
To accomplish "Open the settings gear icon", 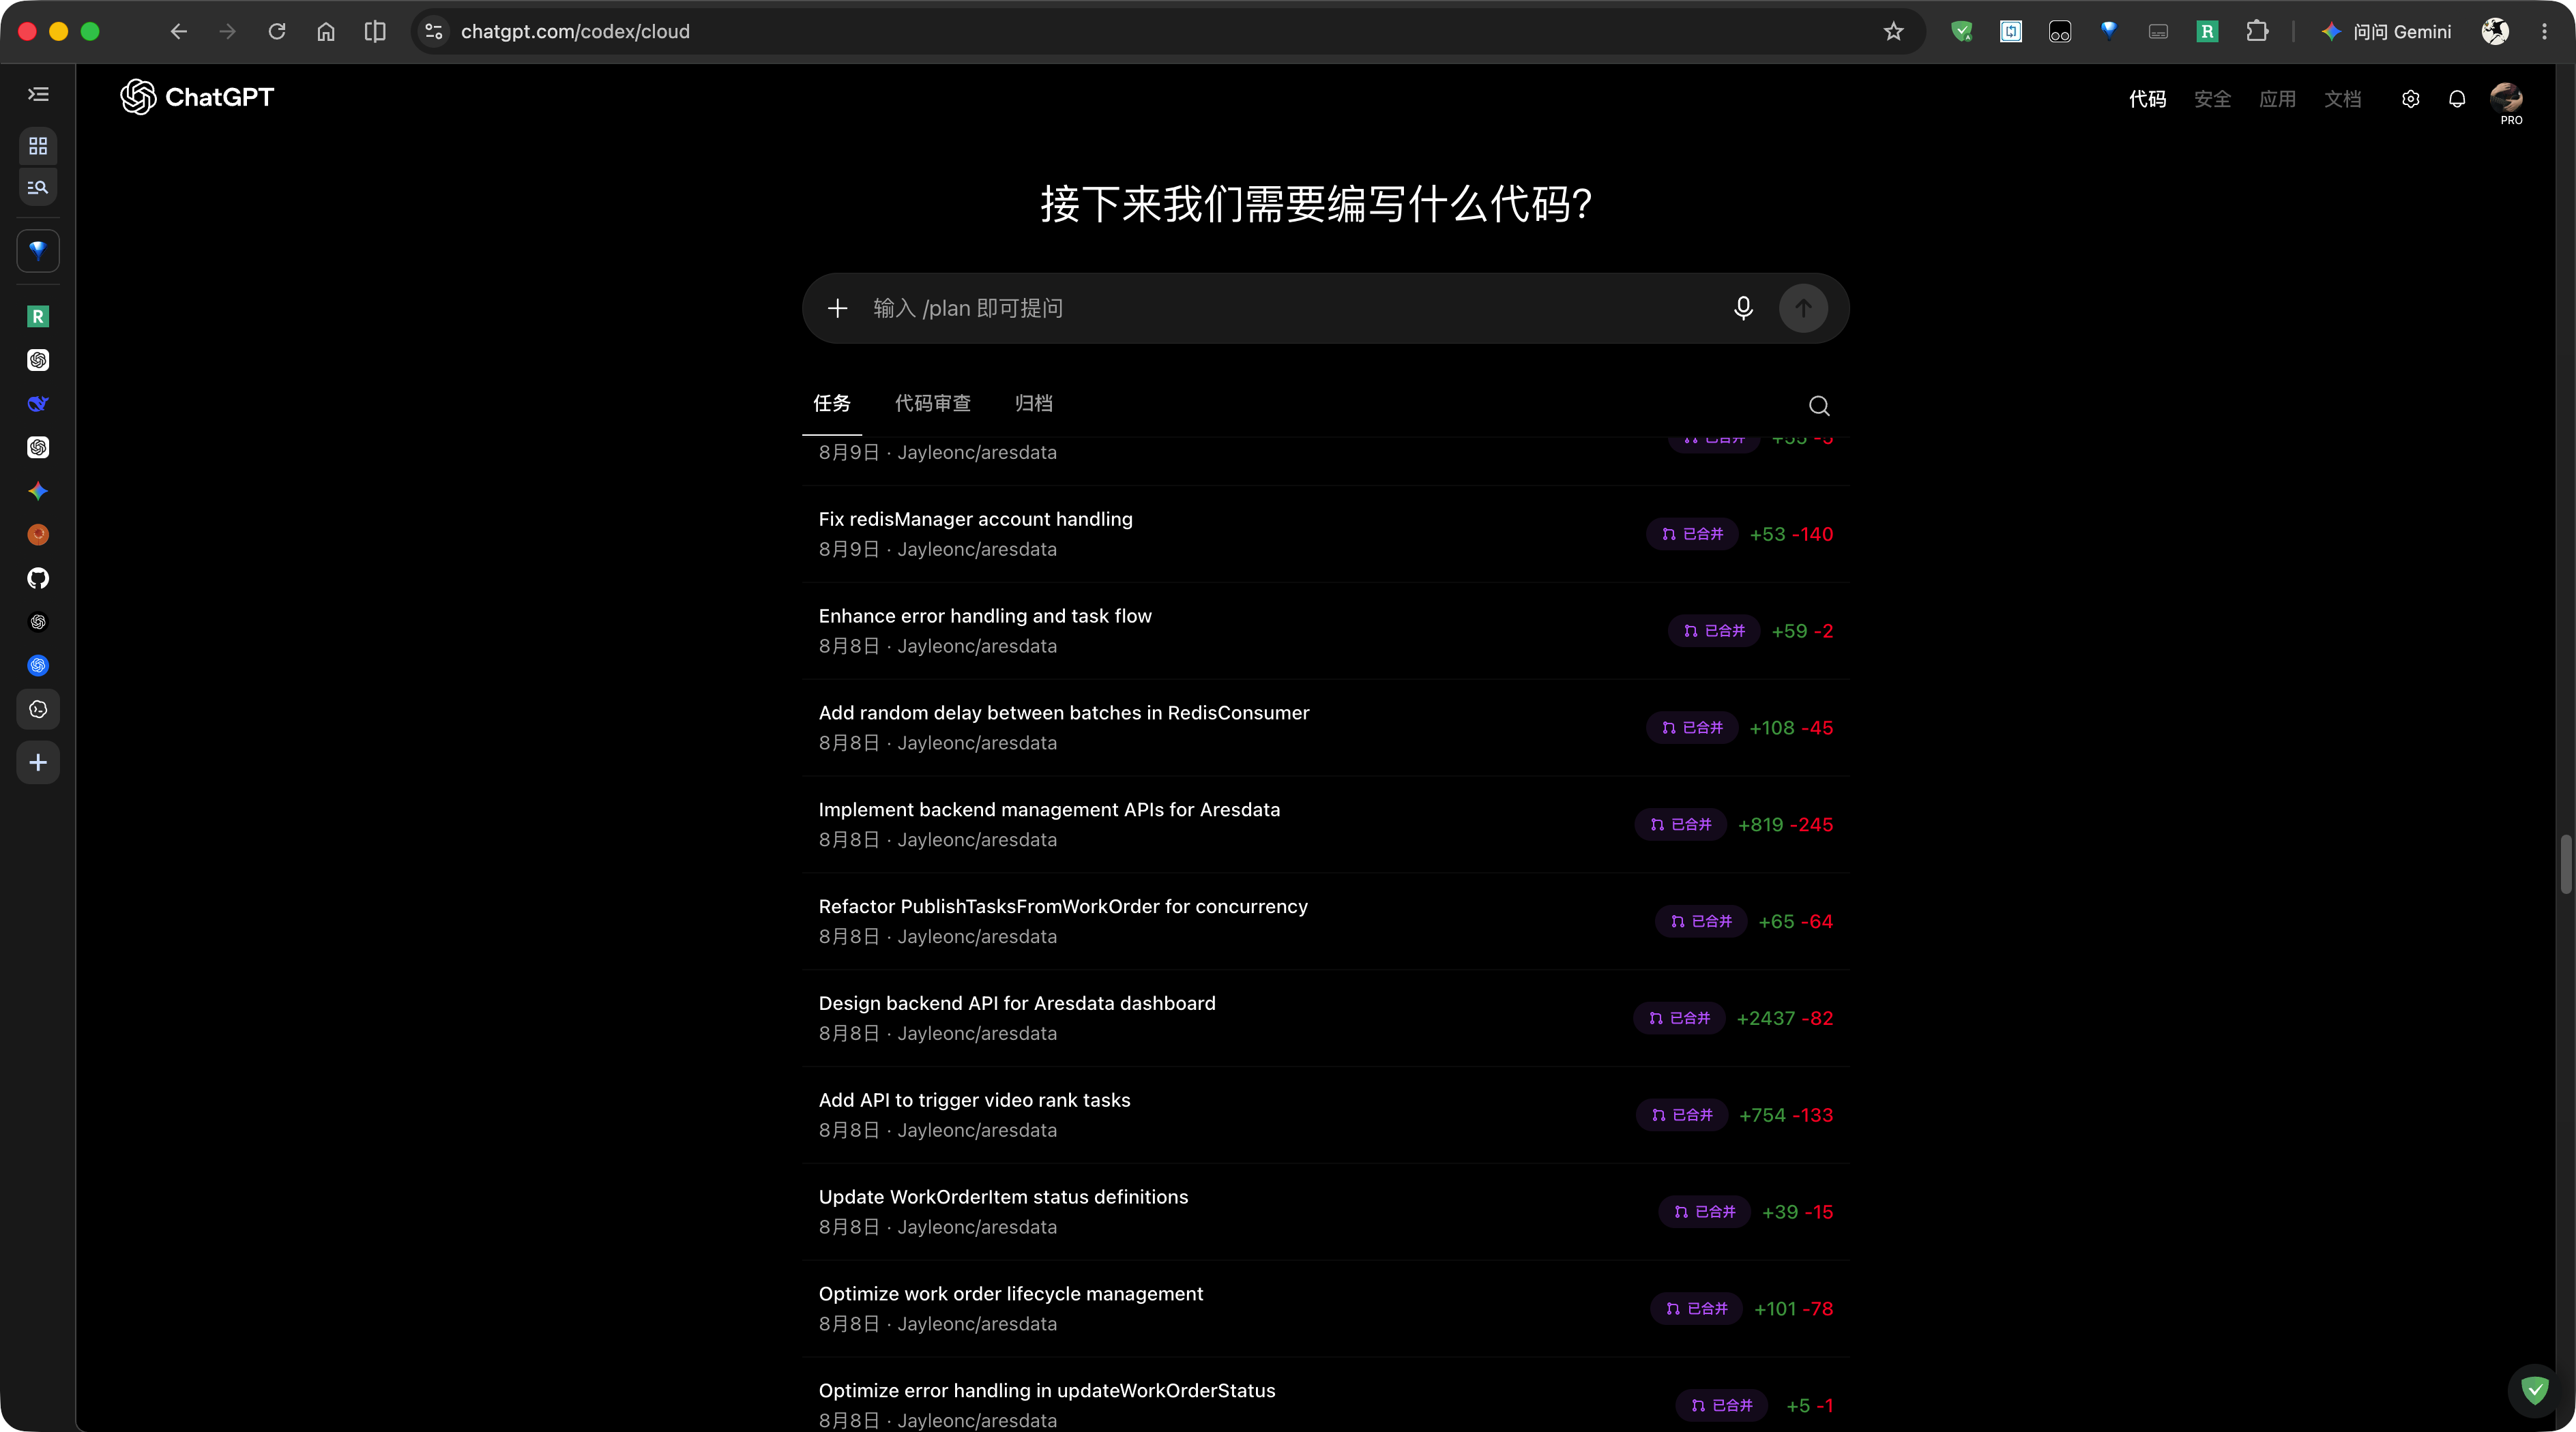I will [x=2410, y=99].
